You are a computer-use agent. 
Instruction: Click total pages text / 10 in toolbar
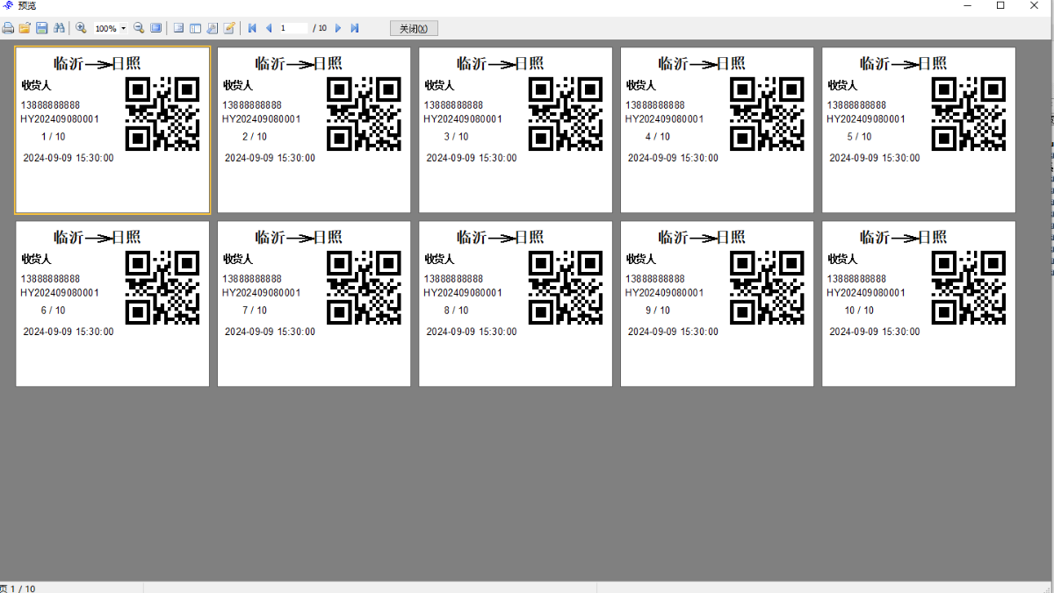[x=320, y=28]
